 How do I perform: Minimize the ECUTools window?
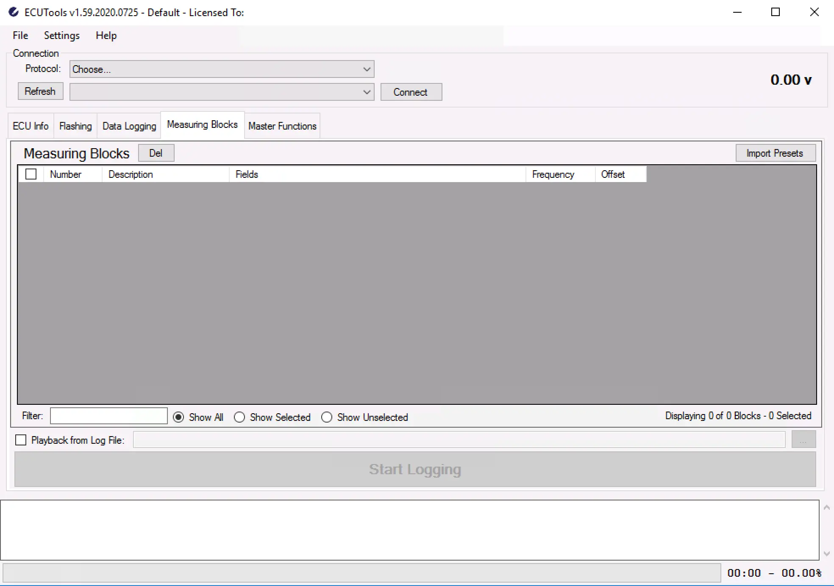737,12
